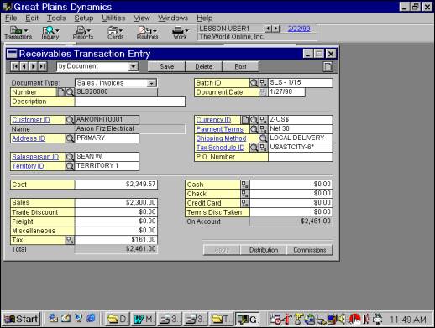Switch to Word 'M' taskbar button
435x328 pixels.
point(143,319)
